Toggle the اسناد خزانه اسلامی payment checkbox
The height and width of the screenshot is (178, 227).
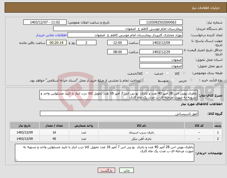coord(144,80)
